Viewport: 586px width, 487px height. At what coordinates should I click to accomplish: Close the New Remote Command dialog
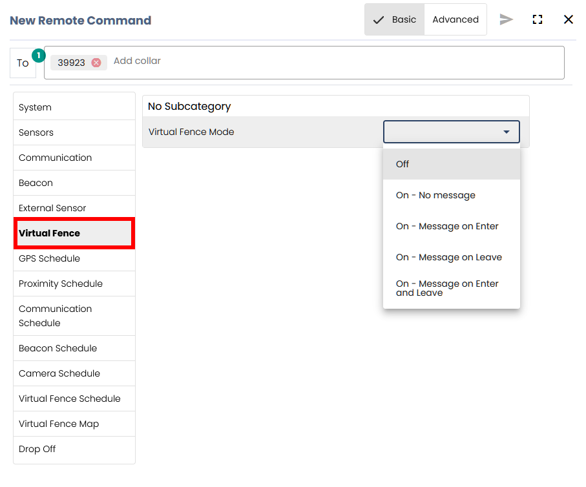[x=569, y=19]
